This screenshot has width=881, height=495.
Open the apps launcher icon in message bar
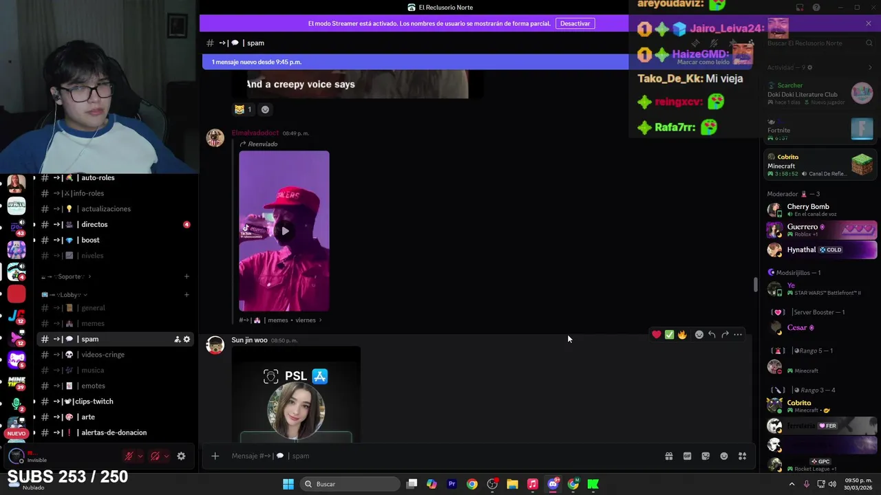(x=743, y=456)
